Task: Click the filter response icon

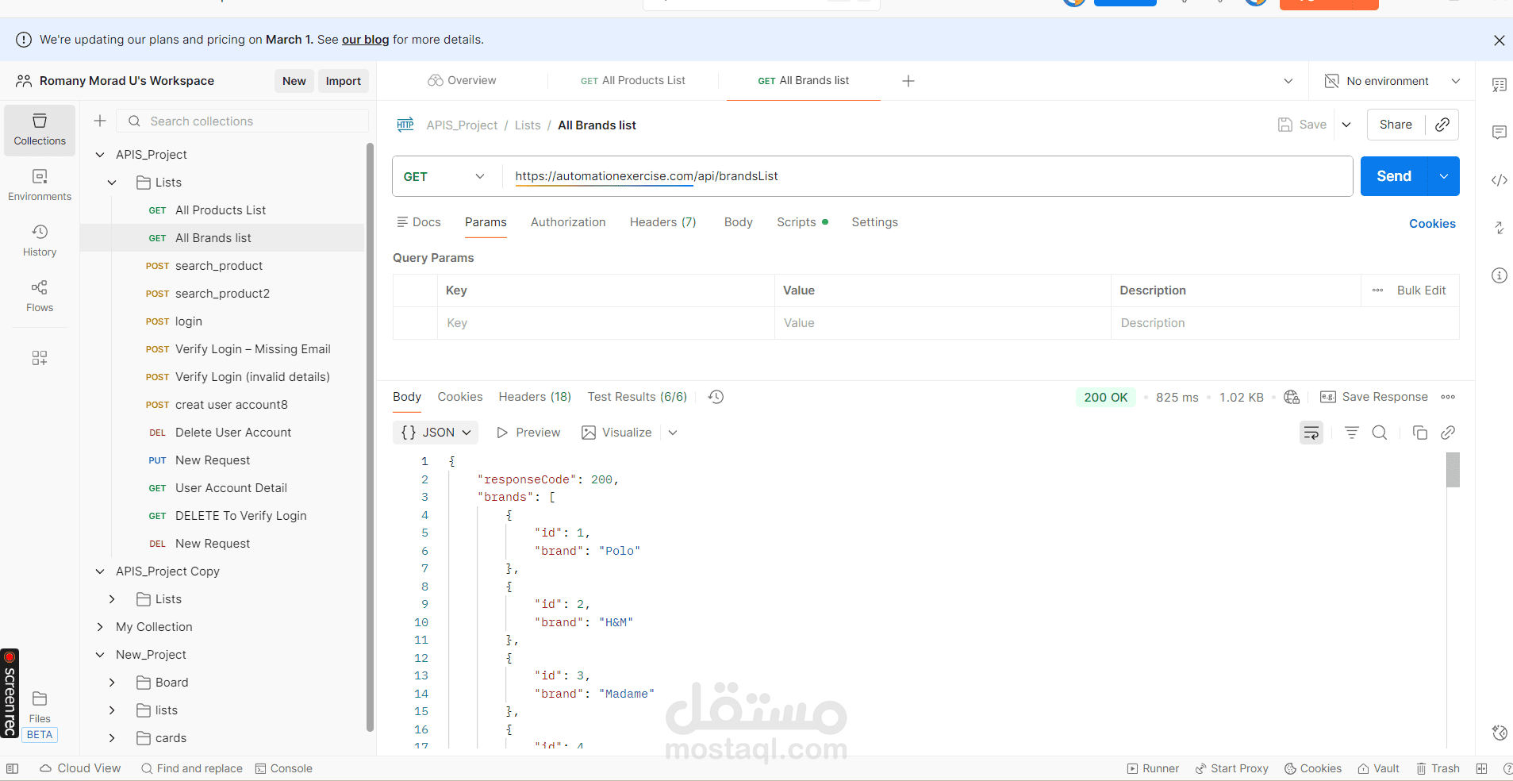Action: 1352,433
